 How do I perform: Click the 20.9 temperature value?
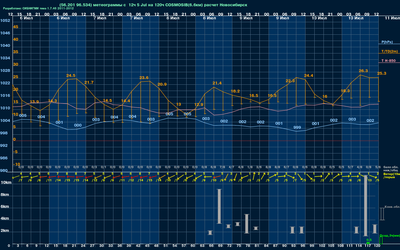pyautogui.click(x=162, y=84)
